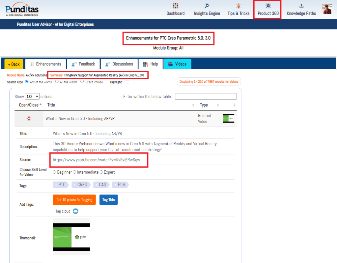
Task: Open the Dashboard icon in header
Action: click(x=175, y=6)
